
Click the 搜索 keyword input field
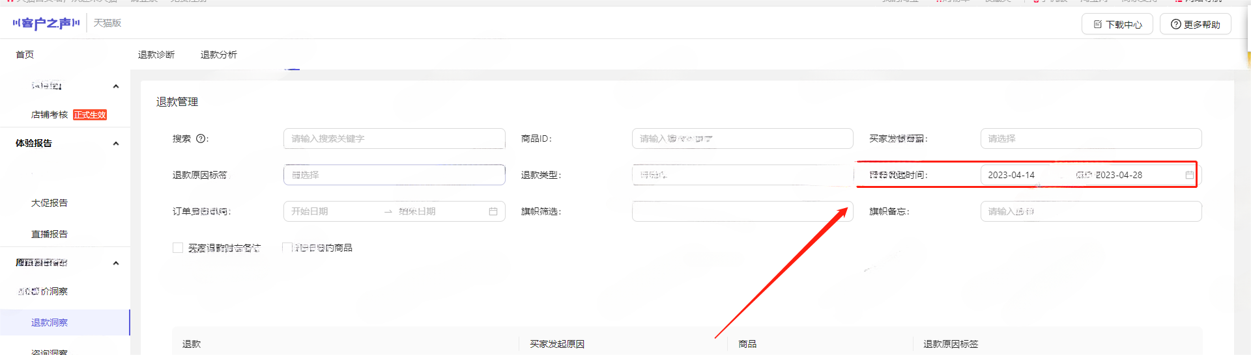(394, 138)
